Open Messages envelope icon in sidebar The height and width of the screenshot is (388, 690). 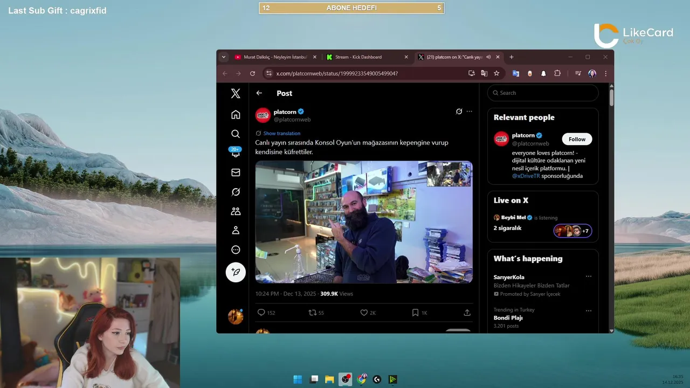236,172
